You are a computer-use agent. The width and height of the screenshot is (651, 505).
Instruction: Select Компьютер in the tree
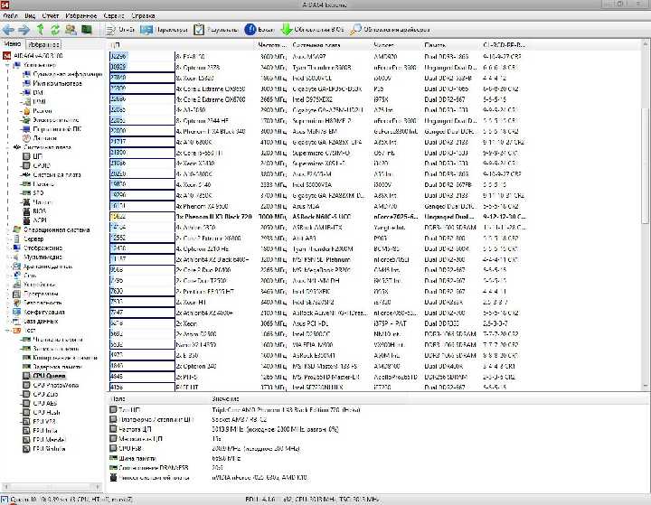pyautogui.click(x=35, y=65)
